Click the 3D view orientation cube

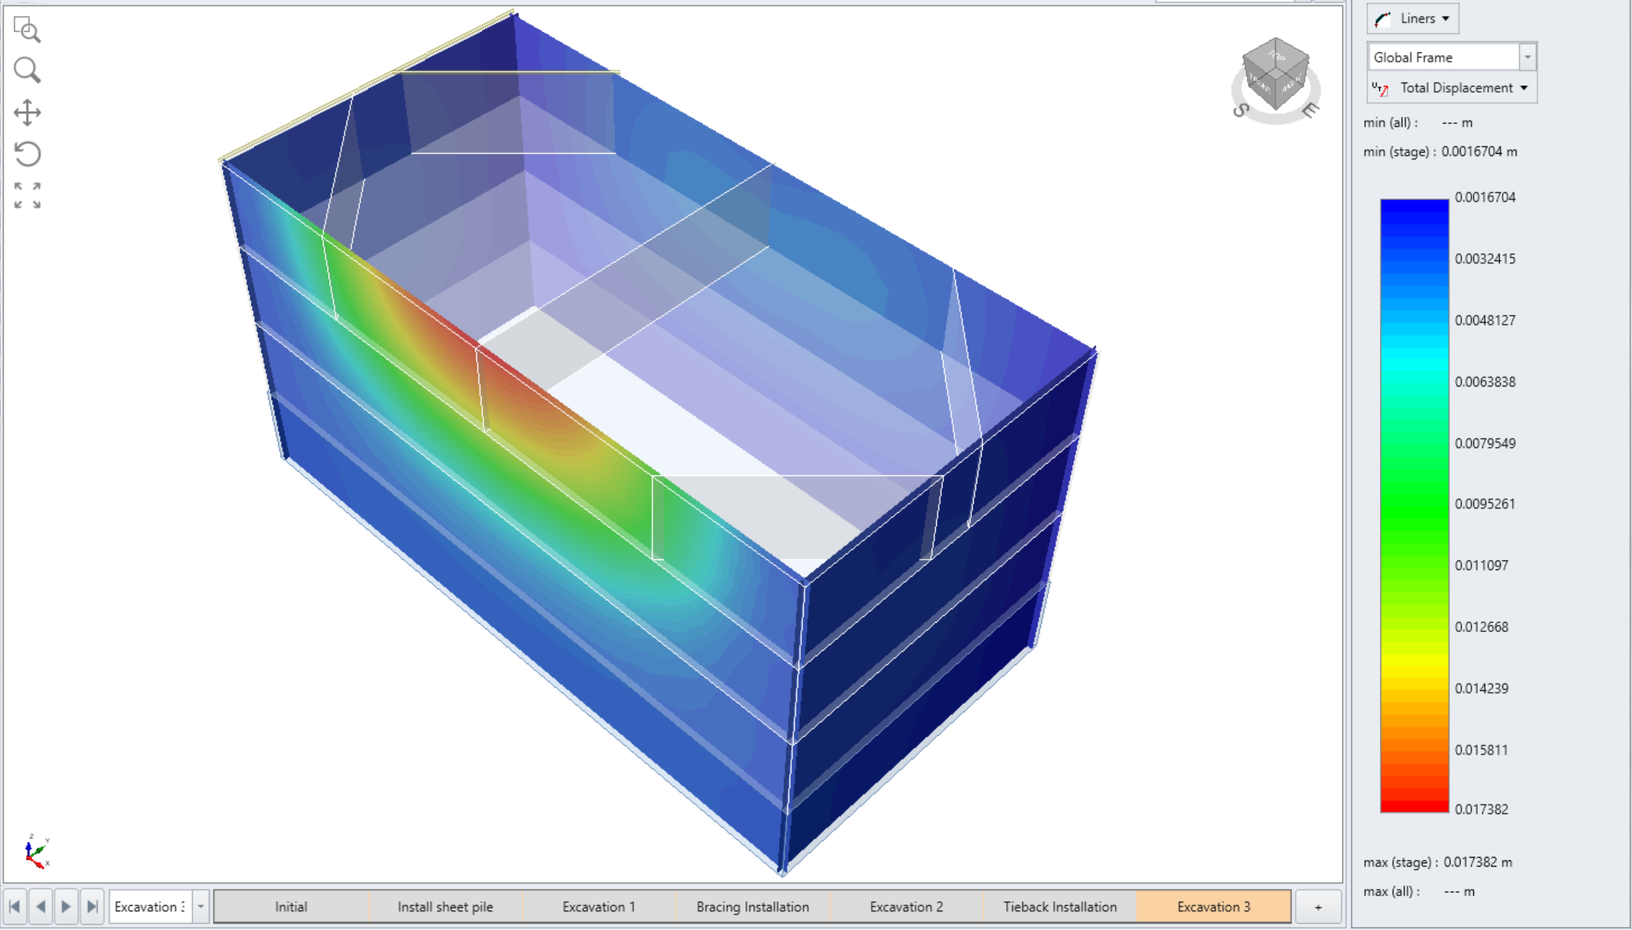(x=1275, y=74)
